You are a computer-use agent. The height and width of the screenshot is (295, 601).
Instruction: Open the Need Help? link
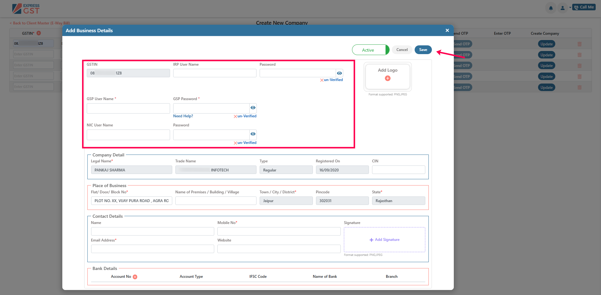183,116
